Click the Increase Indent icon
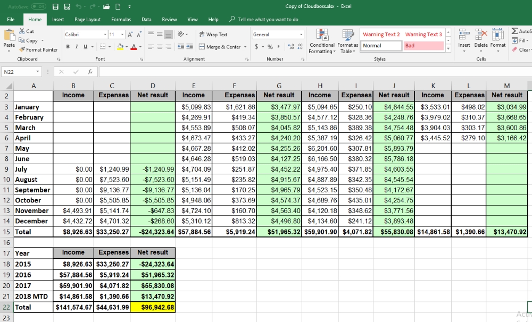 [x=189, y=47]
